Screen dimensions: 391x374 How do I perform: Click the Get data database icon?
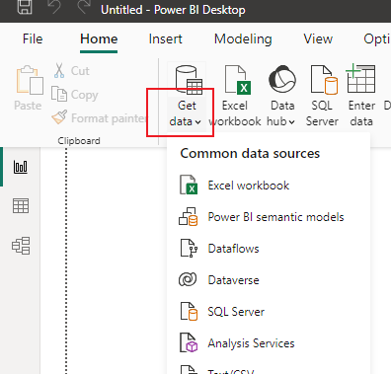coord(189,80)
